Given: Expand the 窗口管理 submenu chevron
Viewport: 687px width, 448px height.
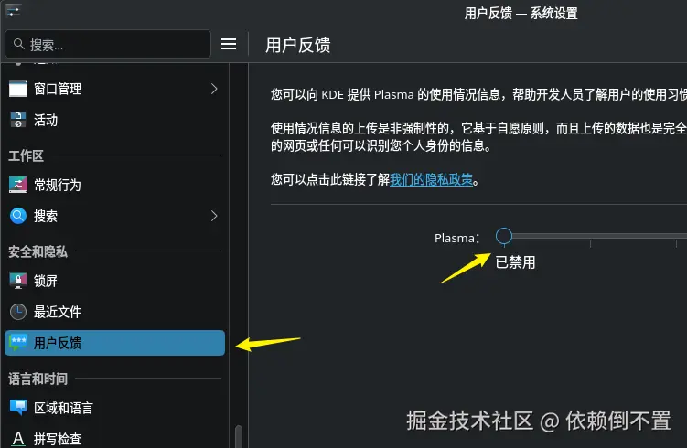Looking at the screenshot, I should (x=214, y=89).
